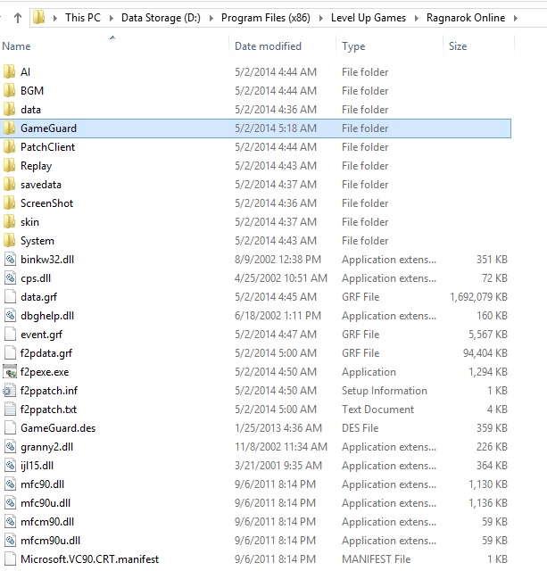Select the file name GameGuard.des

(58, 428)
